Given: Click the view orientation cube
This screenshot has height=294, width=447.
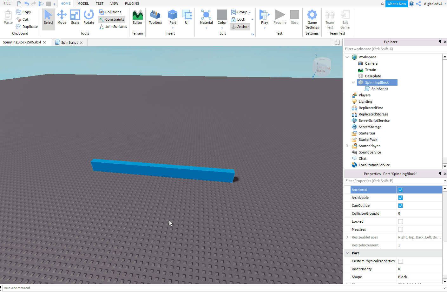Looking at the screenshot, I should (x=322, y=67).
